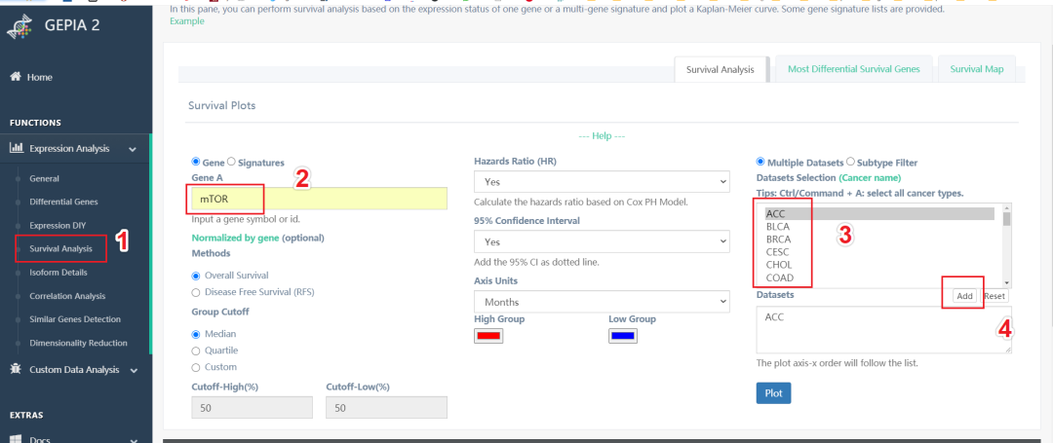Open Isoform Details in the sidebar
Image resolution: width=1053 pixels, height=443 pixels.
click(58, 273)
